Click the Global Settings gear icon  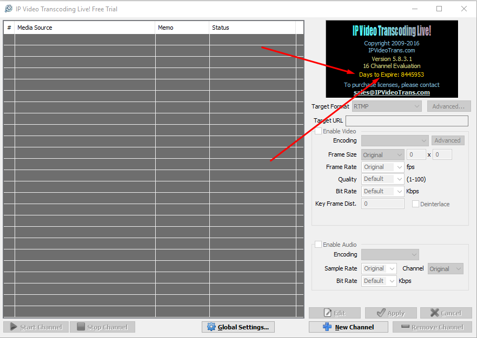(211, 327)
